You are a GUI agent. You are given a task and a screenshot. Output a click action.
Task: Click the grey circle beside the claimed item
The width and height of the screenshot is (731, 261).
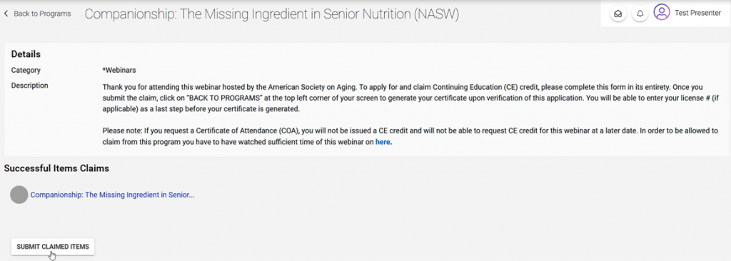click(19, 195)
